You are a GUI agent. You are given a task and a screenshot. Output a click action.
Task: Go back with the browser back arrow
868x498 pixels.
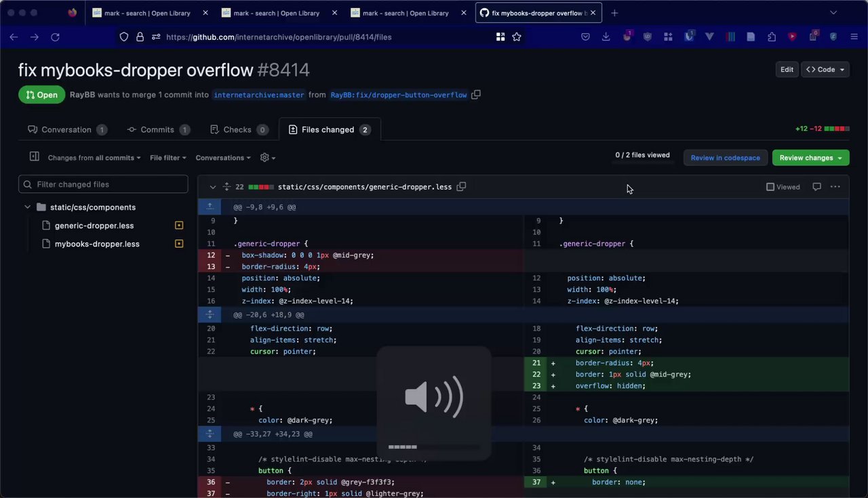click(14, 37)
